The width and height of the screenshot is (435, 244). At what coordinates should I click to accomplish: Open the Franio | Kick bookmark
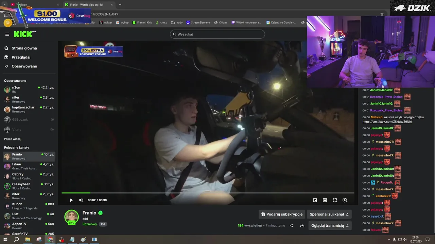coord(142,23)
